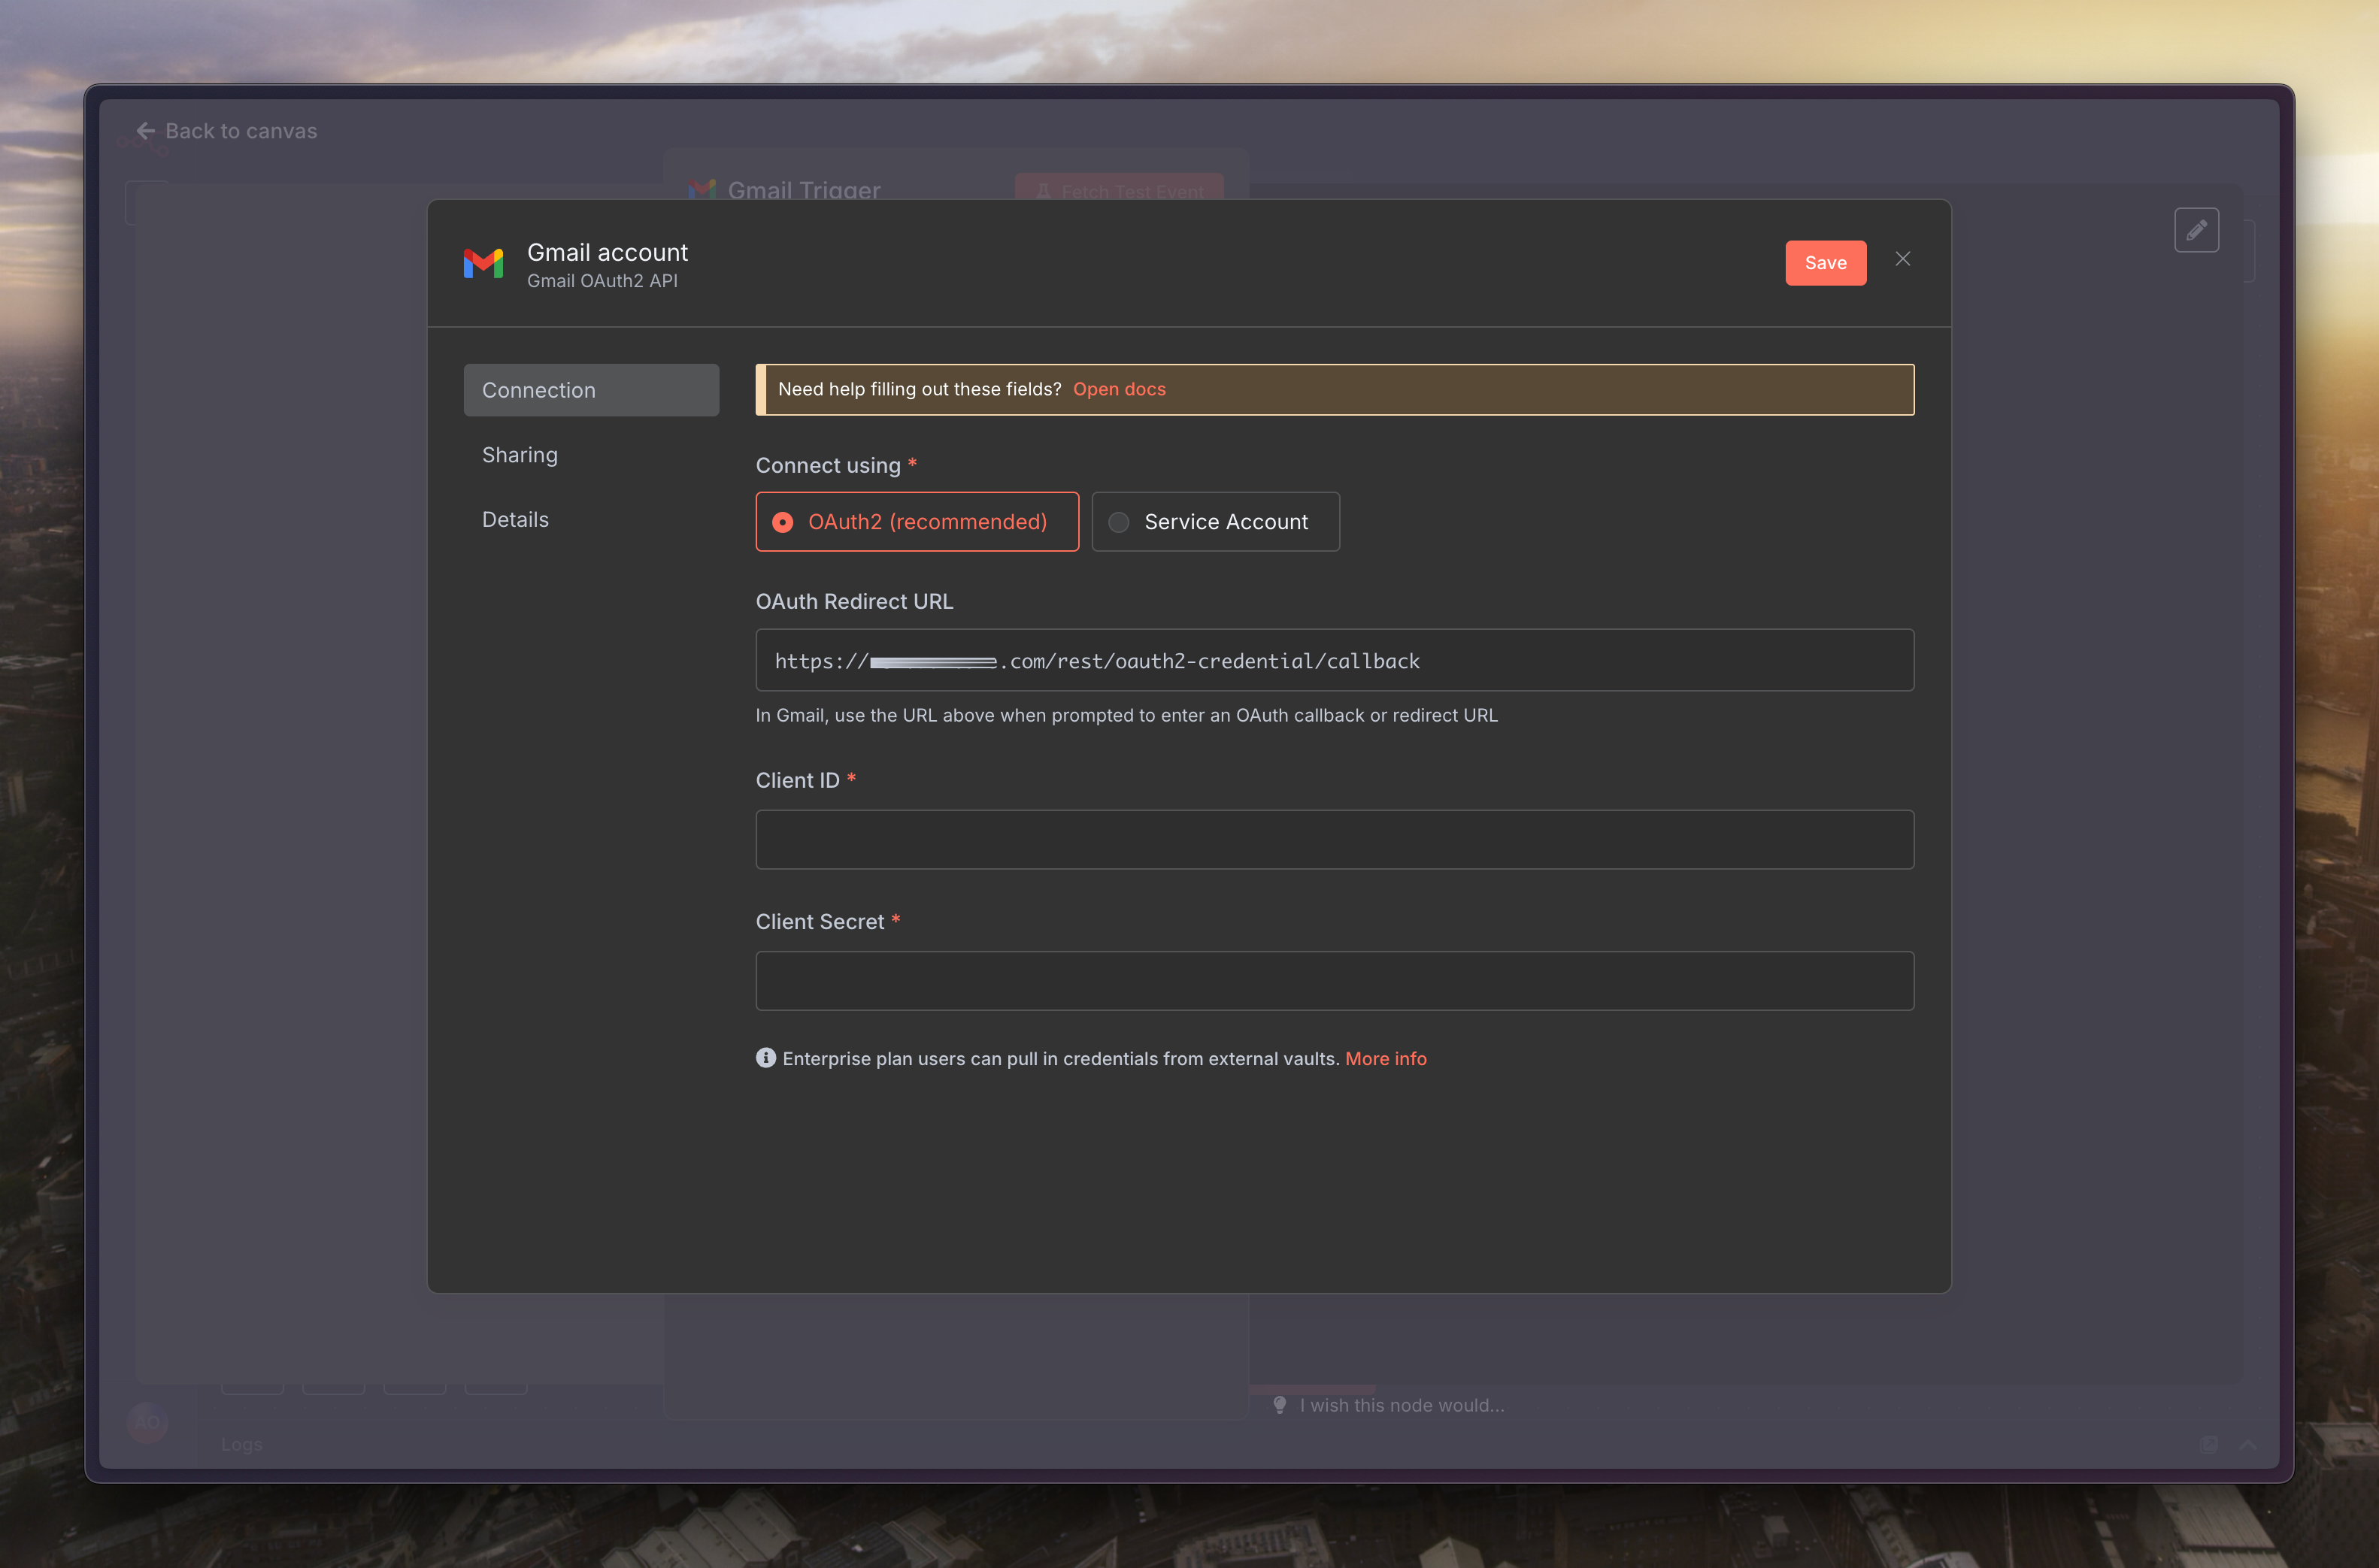Switch to the Details tab
The height and width of the screenshot is (1568, 2379).
[x=515, y=520]
